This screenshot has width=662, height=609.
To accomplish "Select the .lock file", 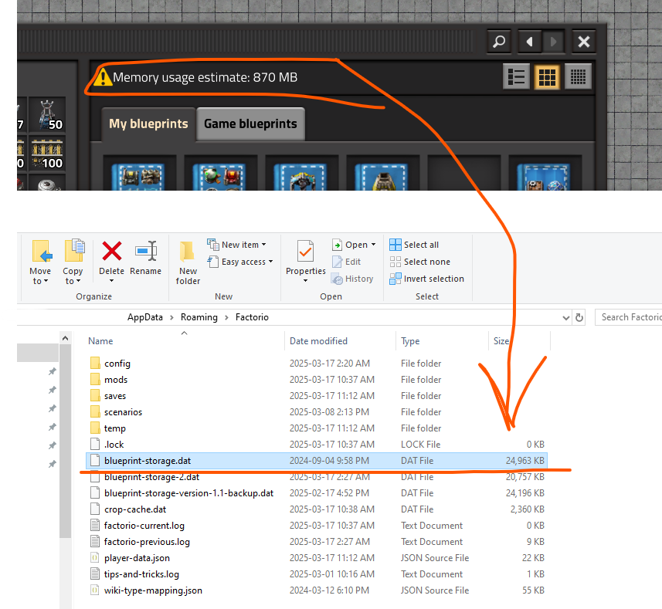I will coord(317,445).
